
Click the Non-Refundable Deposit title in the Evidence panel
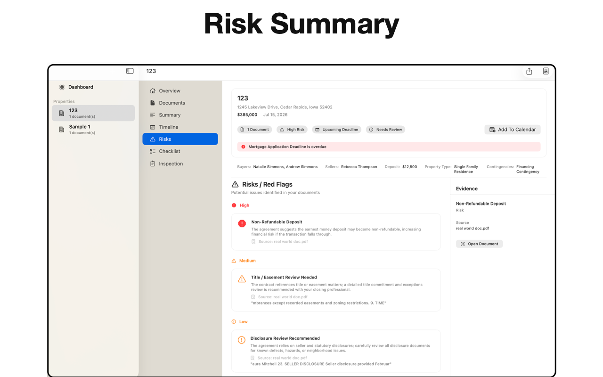(481, 204)
